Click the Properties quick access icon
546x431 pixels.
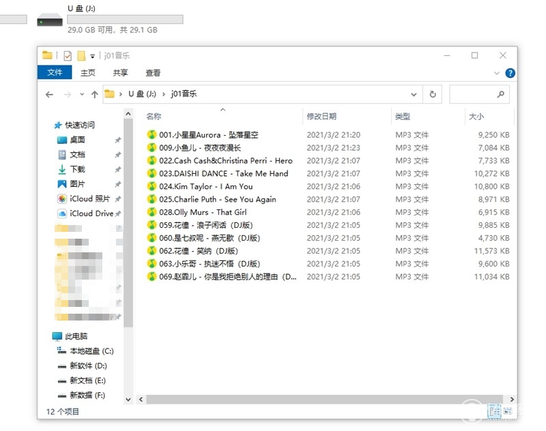pyautogui.click(x=68, y=56)
